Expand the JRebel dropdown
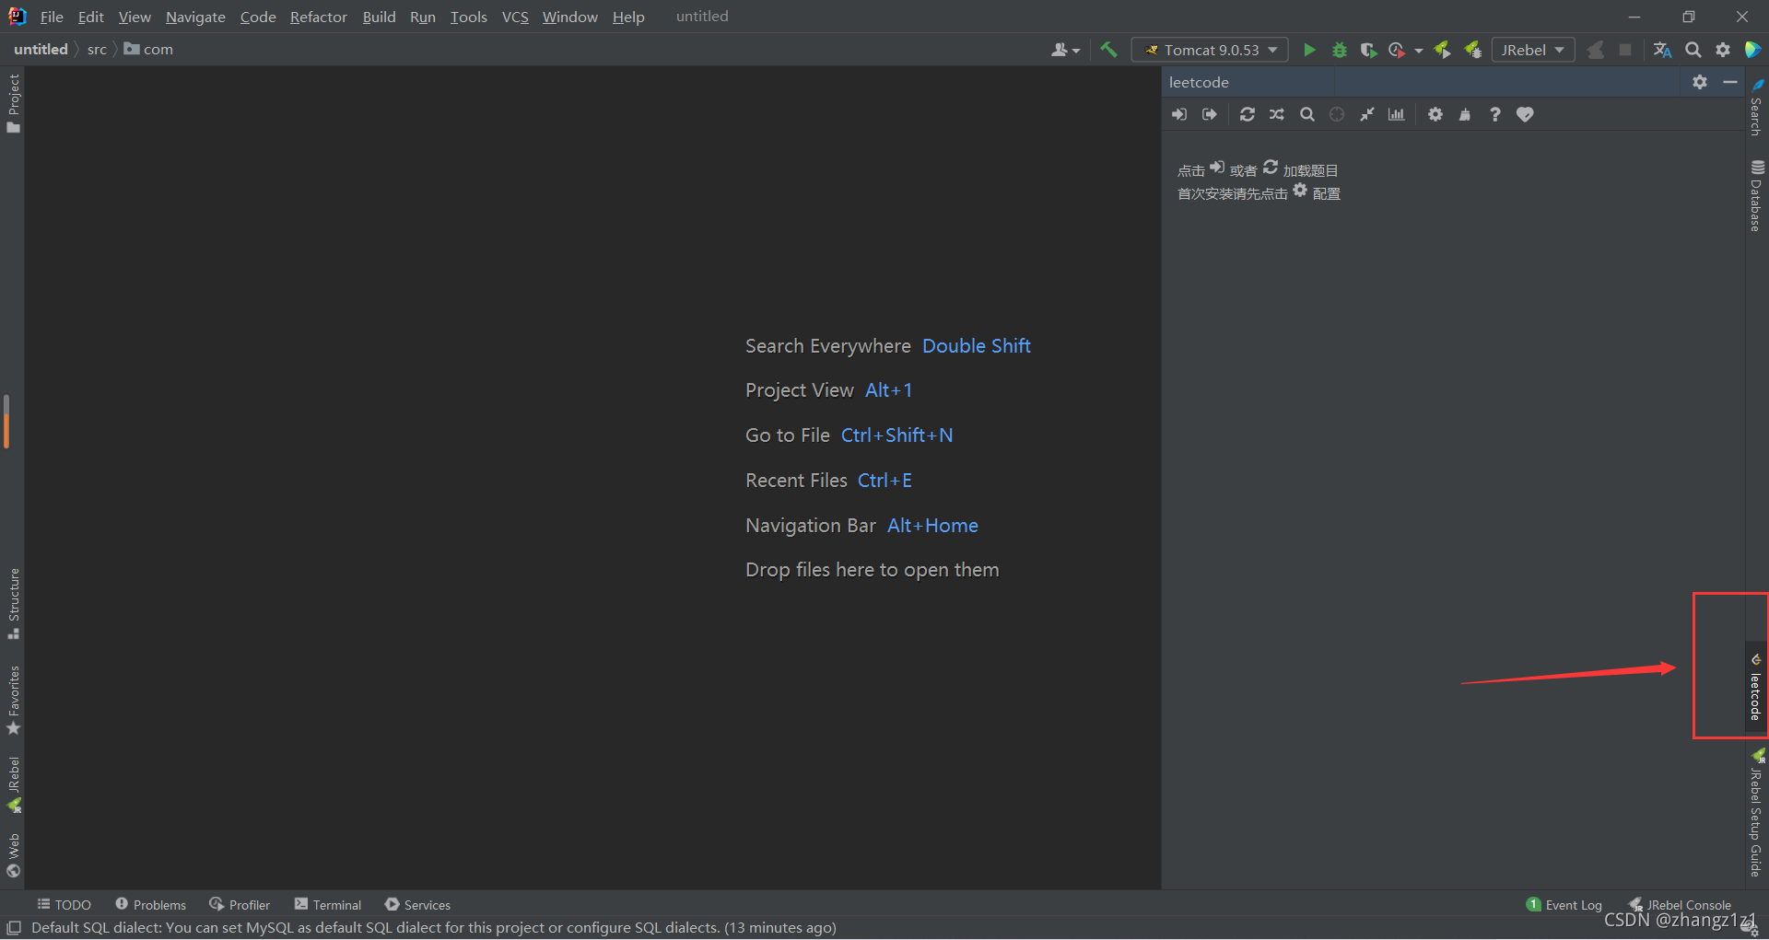The width and height of the screenshot is (1769, 940). (1532, 50)
